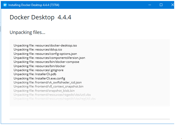This screenshot has height=139, width=182.
Task: Select the resources/ddvp.ico log line
Action: (38, 50)
